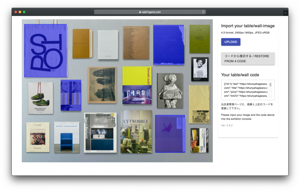This screenshot has width=300, height=191.
Task: Select the Reading by Osmosis sneakers book
Action: coord(40,98)
